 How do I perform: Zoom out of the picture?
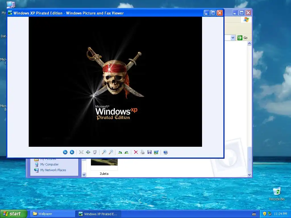pos(111,152)
